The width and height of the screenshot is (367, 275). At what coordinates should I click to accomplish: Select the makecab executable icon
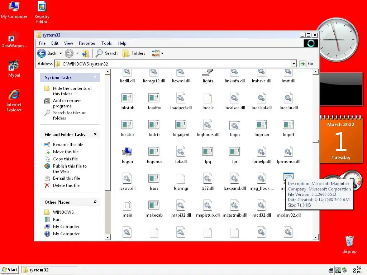[x=154, y=209]
